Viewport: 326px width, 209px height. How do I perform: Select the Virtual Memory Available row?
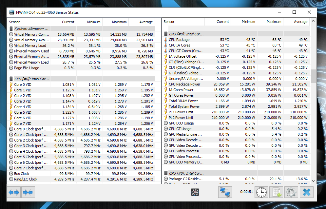[81, 40]
